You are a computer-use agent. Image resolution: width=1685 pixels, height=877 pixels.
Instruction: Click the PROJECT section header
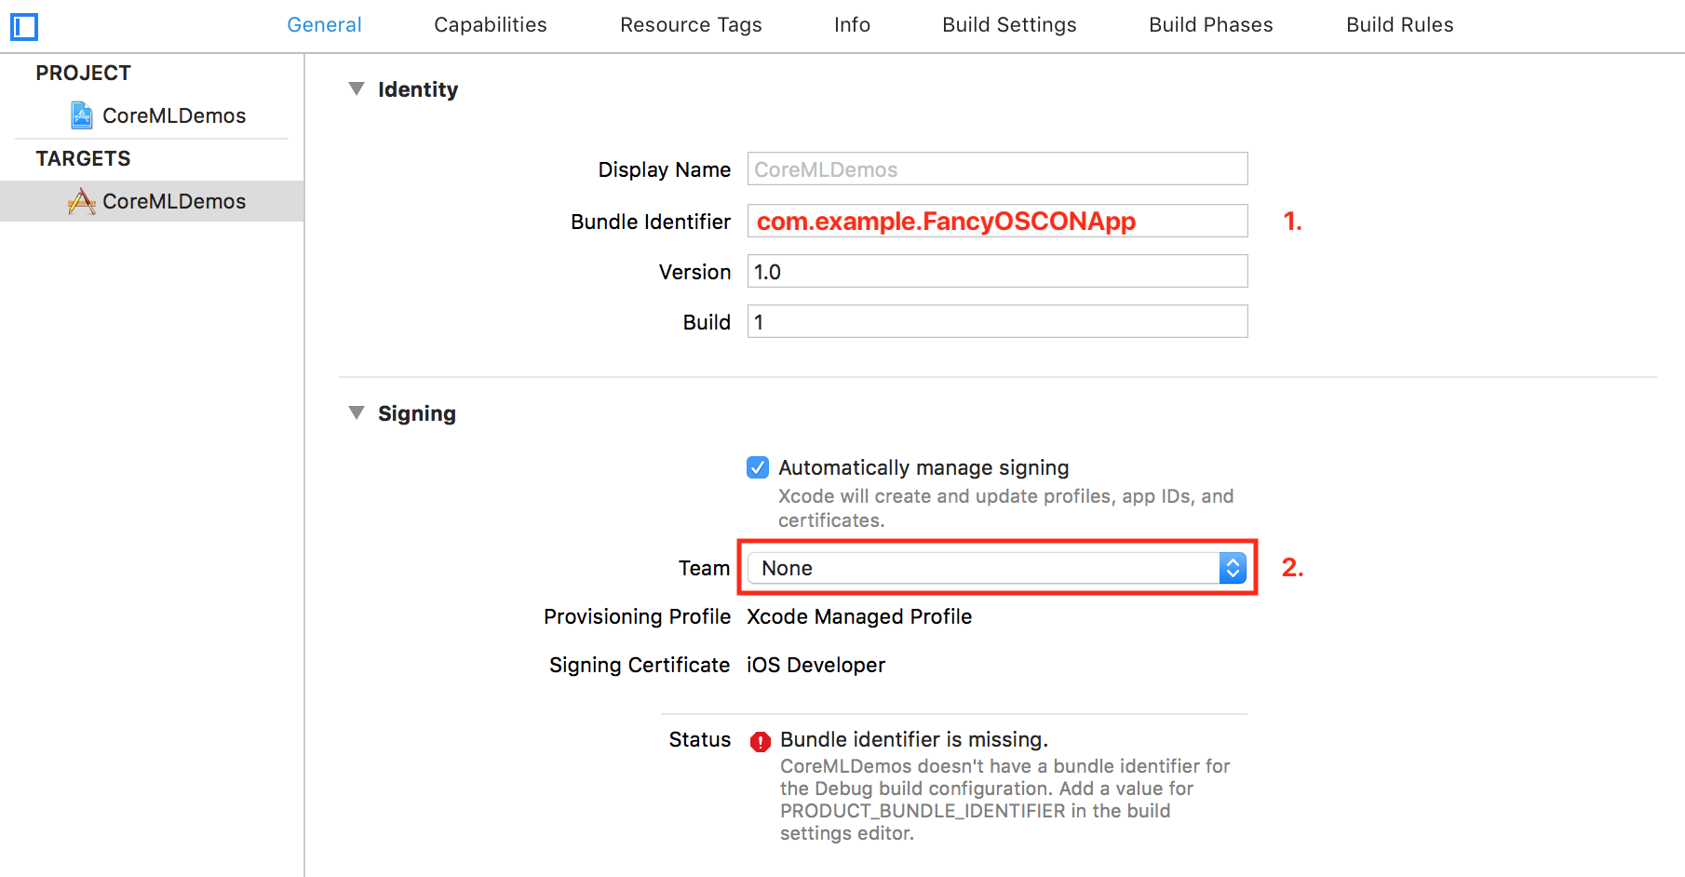tap(83, 73)
